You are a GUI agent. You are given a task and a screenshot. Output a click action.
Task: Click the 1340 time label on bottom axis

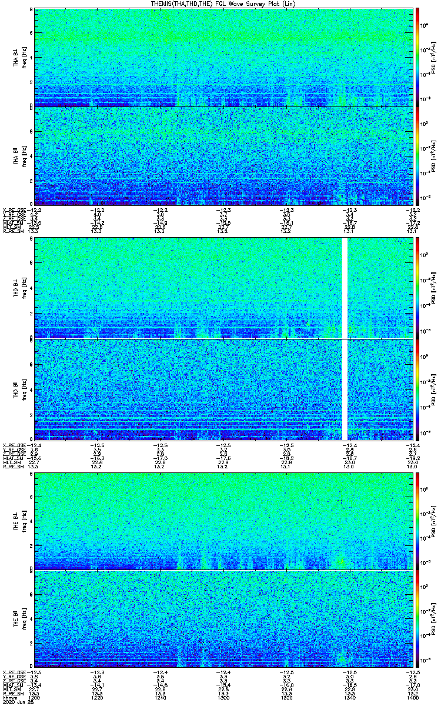(x=349, y=697)
